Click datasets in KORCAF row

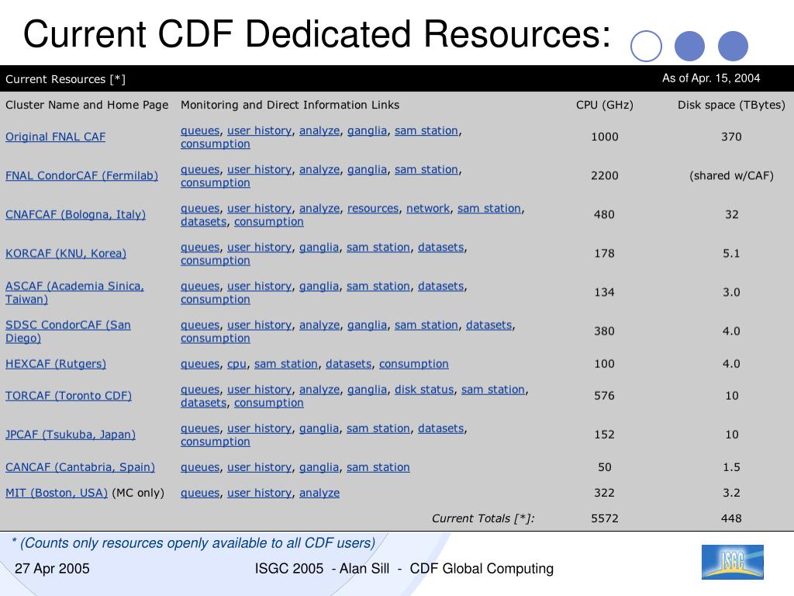click(x=441, y=248)
